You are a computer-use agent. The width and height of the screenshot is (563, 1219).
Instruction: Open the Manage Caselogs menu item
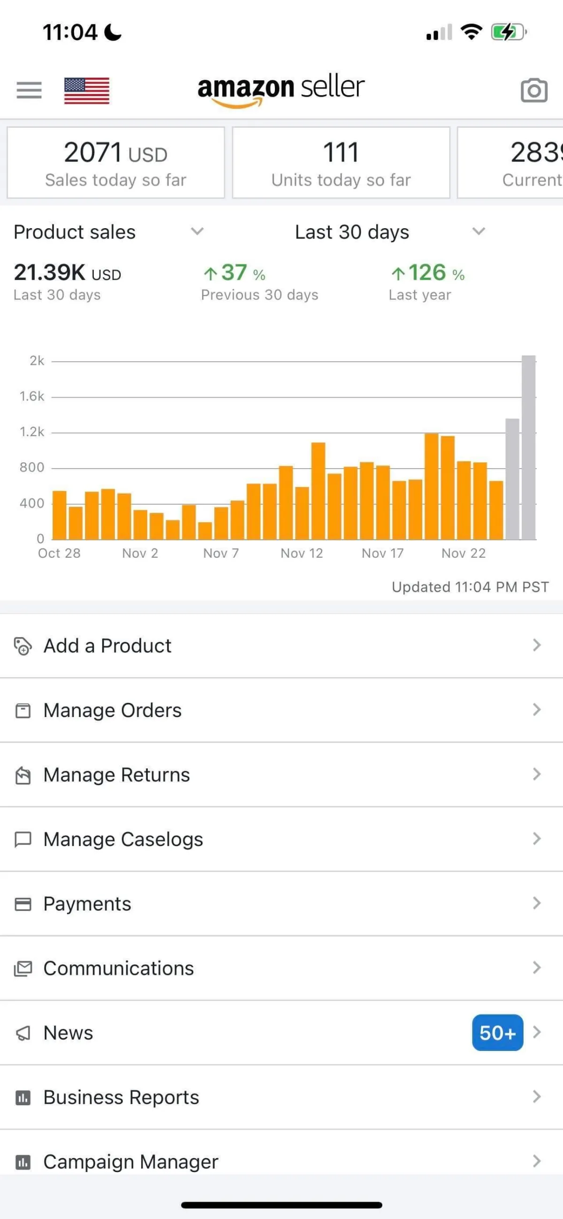click(123, 840)
